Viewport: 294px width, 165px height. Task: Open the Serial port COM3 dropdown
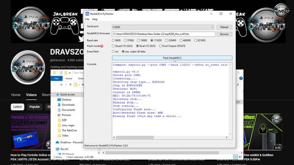(163, 27)
